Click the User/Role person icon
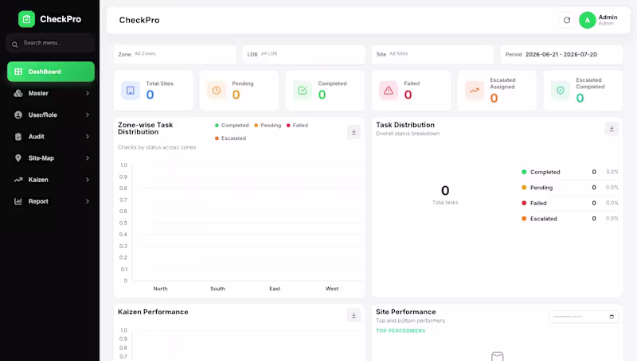This screenshot has height=361, width=637. pyautogui.click(x=18, y=115)
